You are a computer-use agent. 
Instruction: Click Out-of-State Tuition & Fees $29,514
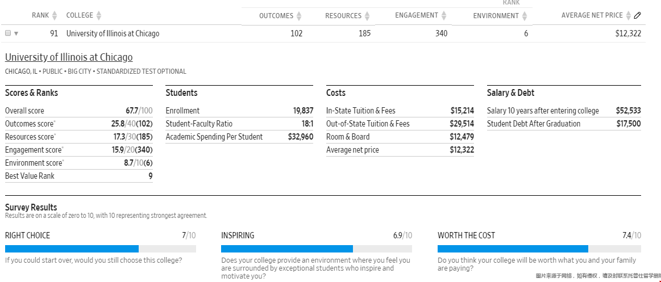tap(462, 124)
